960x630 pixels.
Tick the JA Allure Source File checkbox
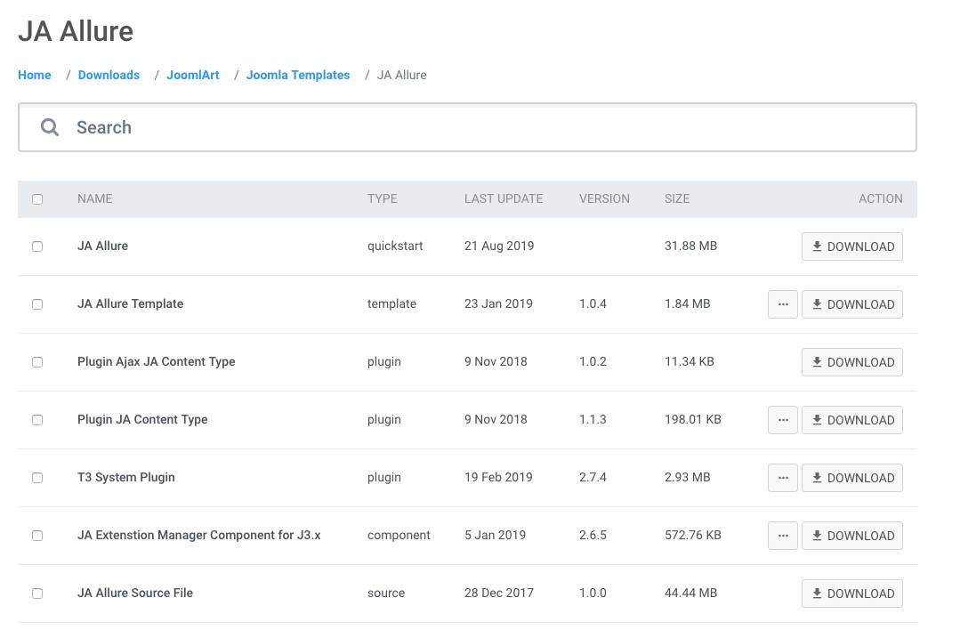click(x=37, y=594)
